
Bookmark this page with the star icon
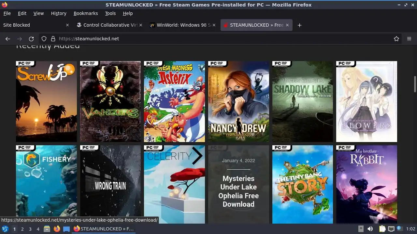click(396, 39)
